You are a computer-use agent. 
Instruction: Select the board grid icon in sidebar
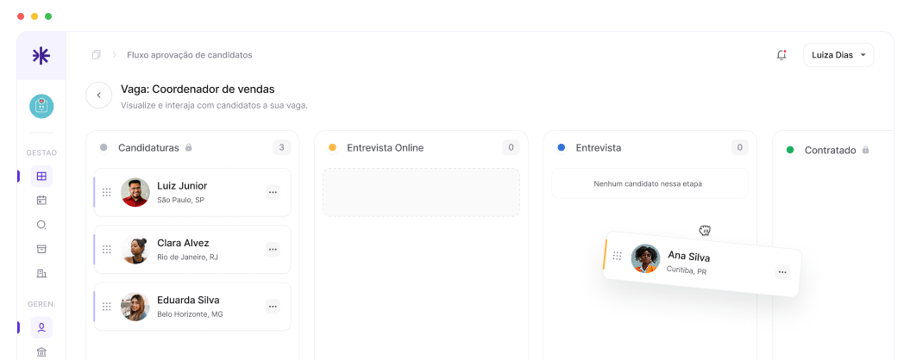click(x=41, y=177)
